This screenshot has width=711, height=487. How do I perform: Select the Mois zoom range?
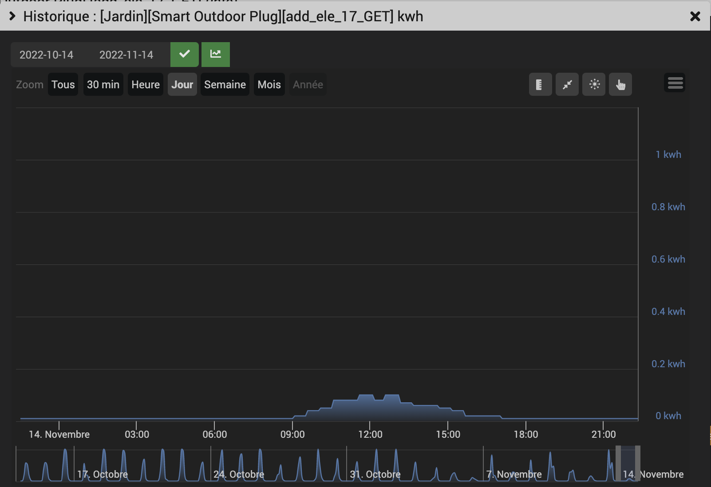(x=269, y=84)
